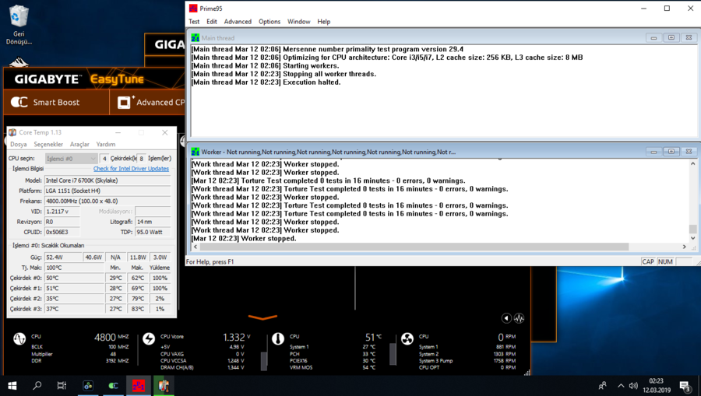Click the waveform monitor icon in EasyTune

(x=519, y=318)
